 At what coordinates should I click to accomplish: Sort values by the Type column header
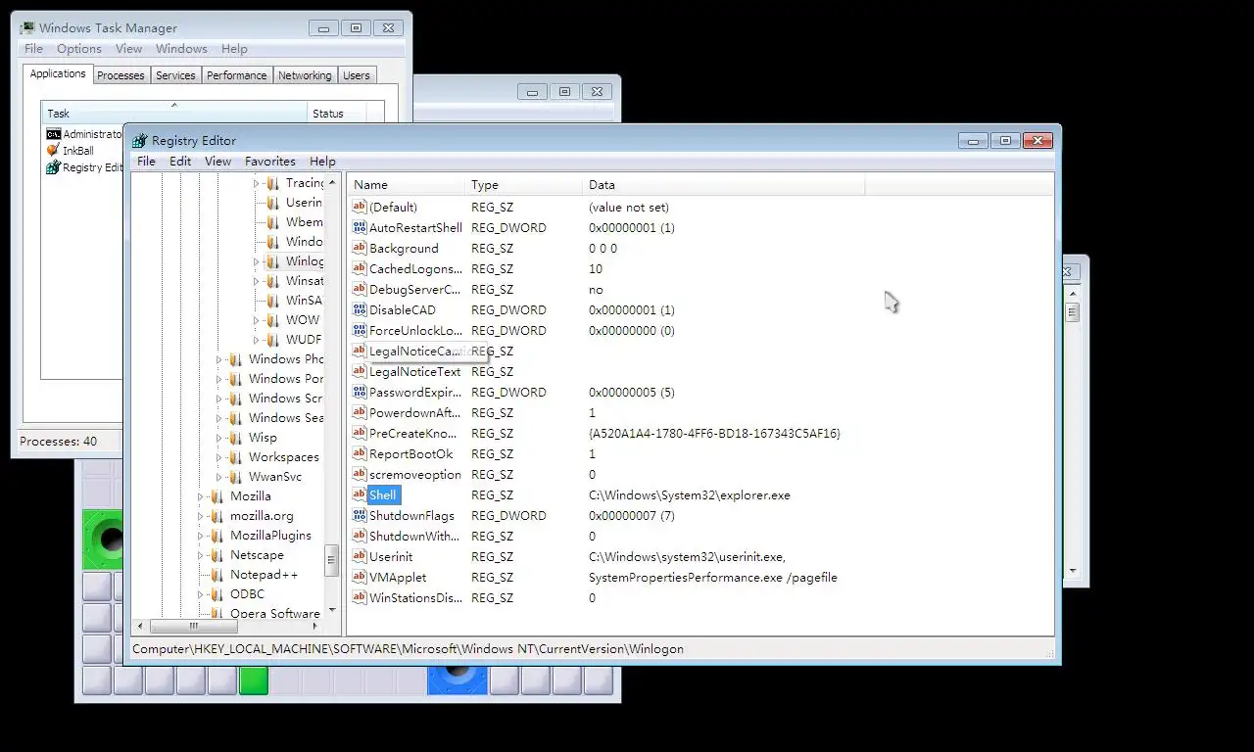pos(524,184)
